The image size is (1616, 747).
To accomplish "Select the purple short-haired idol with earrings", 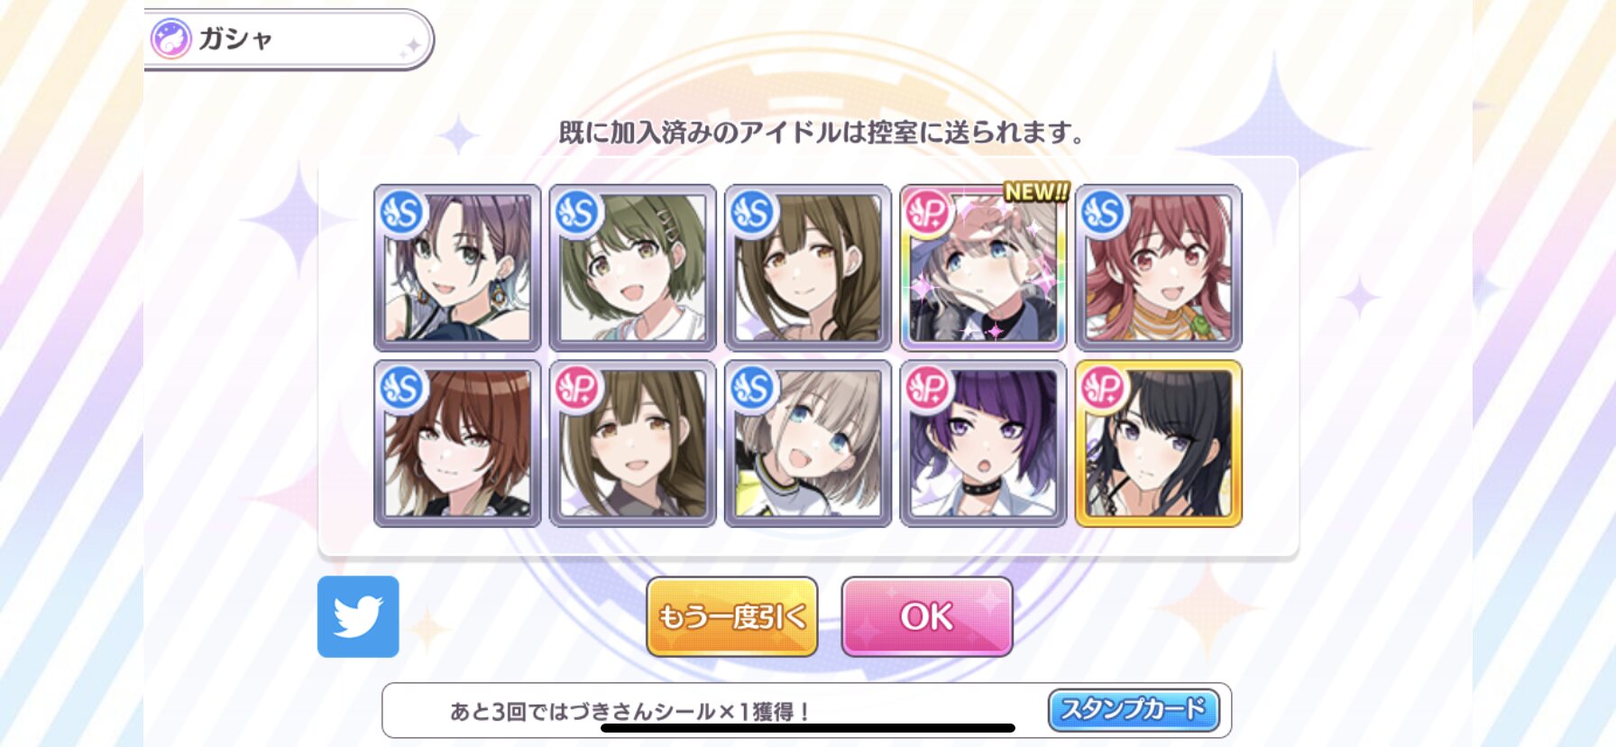I will click(x=457, y=268).
